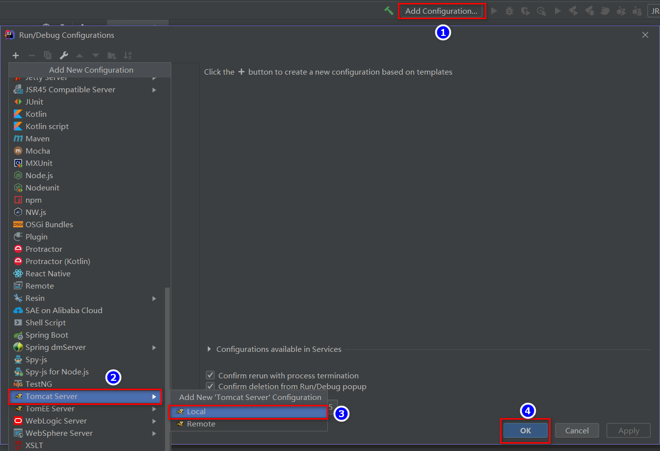The height and width of the screenshot is (451, 660).
Task: Expand Configurations available in Services section
Action: tap(209, 349)
